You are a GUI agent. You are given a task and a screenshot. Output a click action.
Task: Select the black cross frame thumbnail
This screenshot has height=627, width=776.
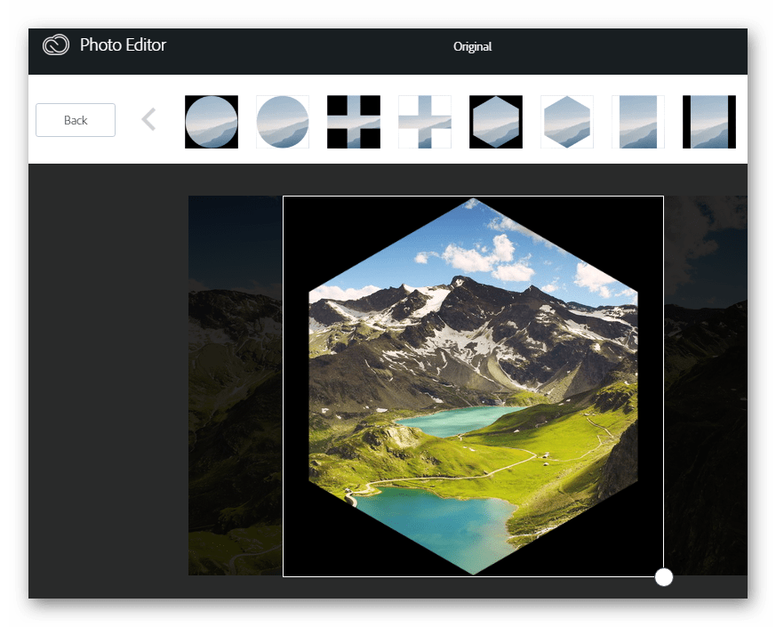point(354,122)
